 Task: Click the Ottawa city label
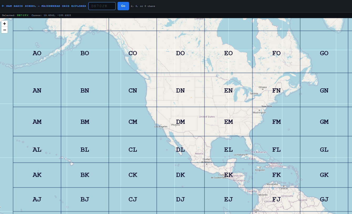[x=263, y=87]
